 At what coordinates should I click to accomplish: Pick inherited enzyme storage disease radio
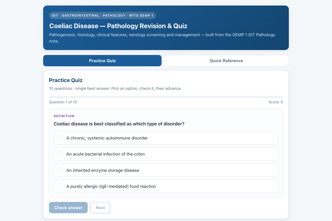(61, 170)
